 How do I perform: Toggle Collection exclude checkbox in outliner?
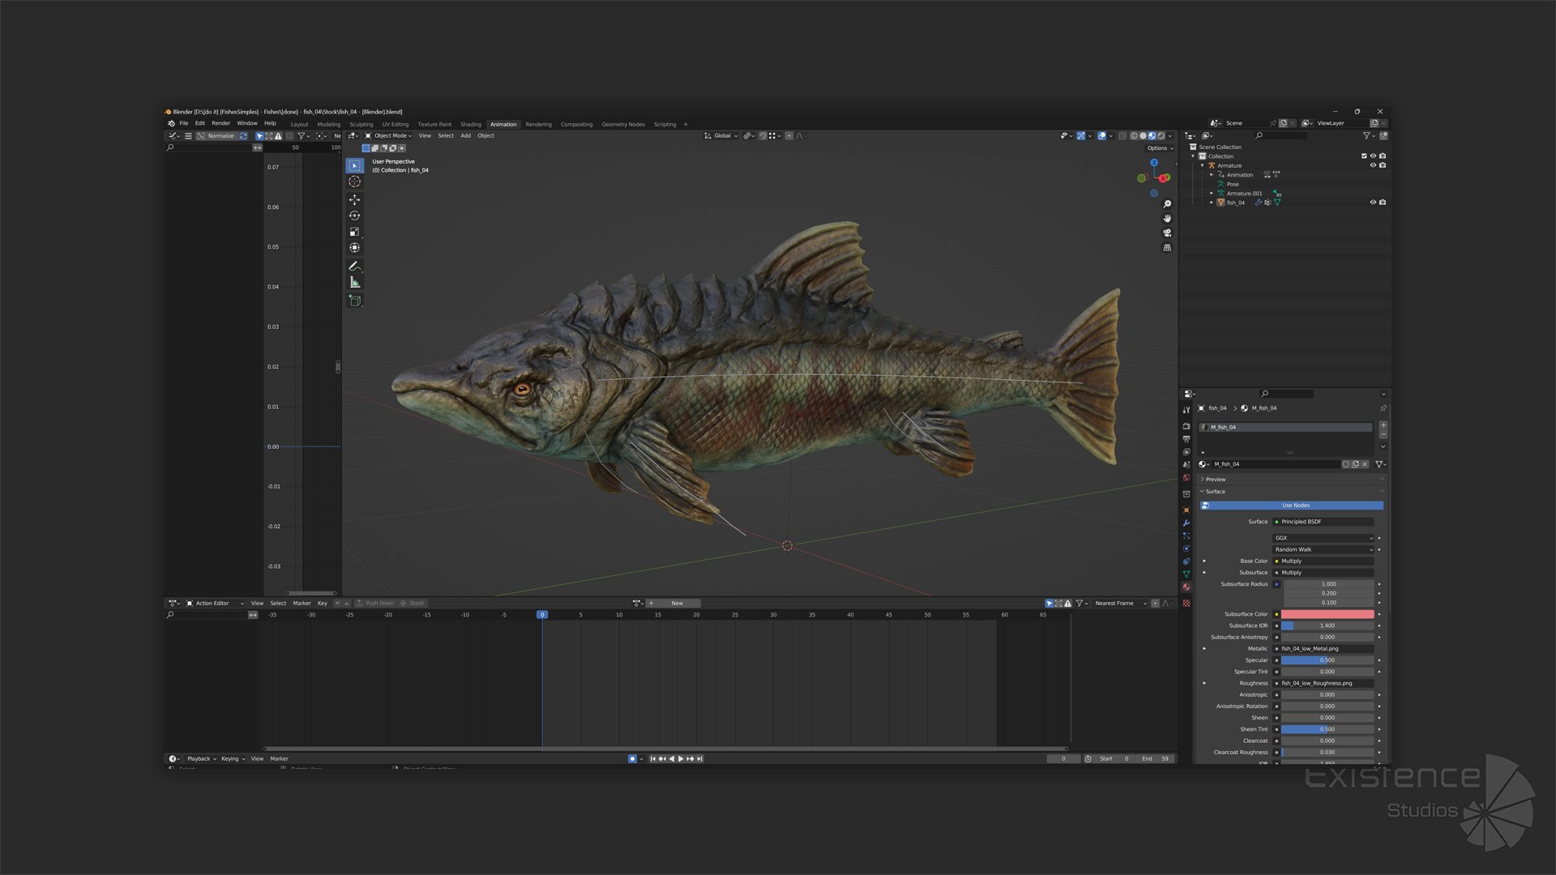click(x=1364, y=156)
